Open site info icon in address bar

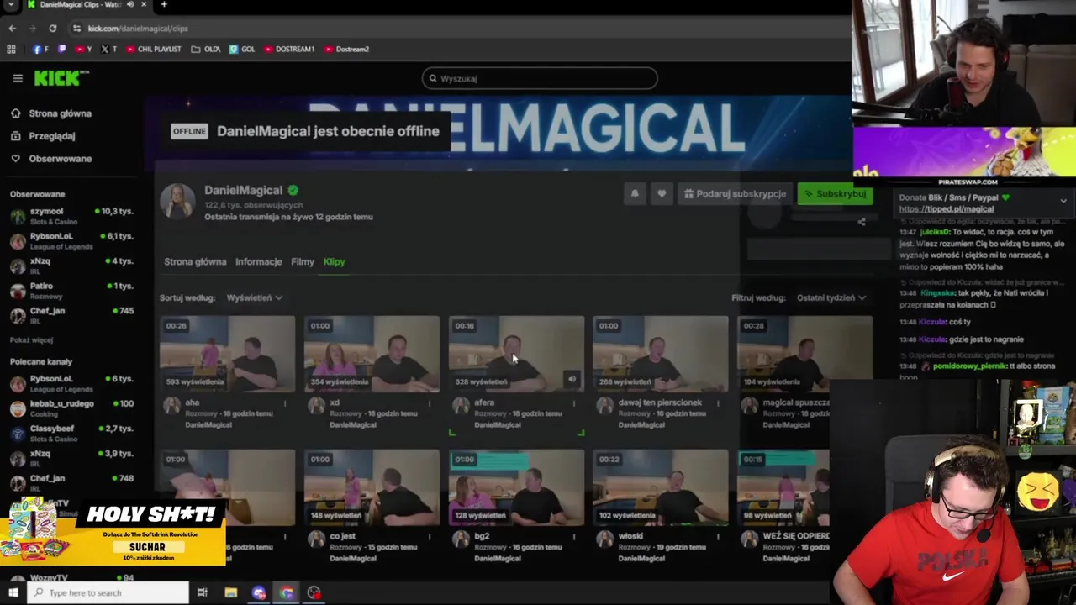[x=76, y=28]
